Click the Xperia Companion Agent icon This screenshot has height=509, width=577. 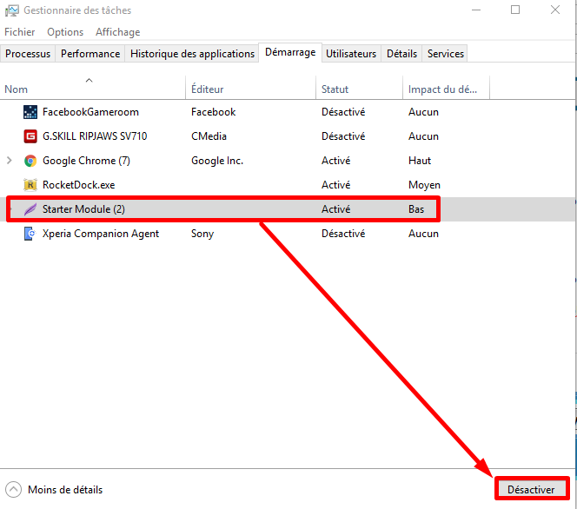coord(30,234)
